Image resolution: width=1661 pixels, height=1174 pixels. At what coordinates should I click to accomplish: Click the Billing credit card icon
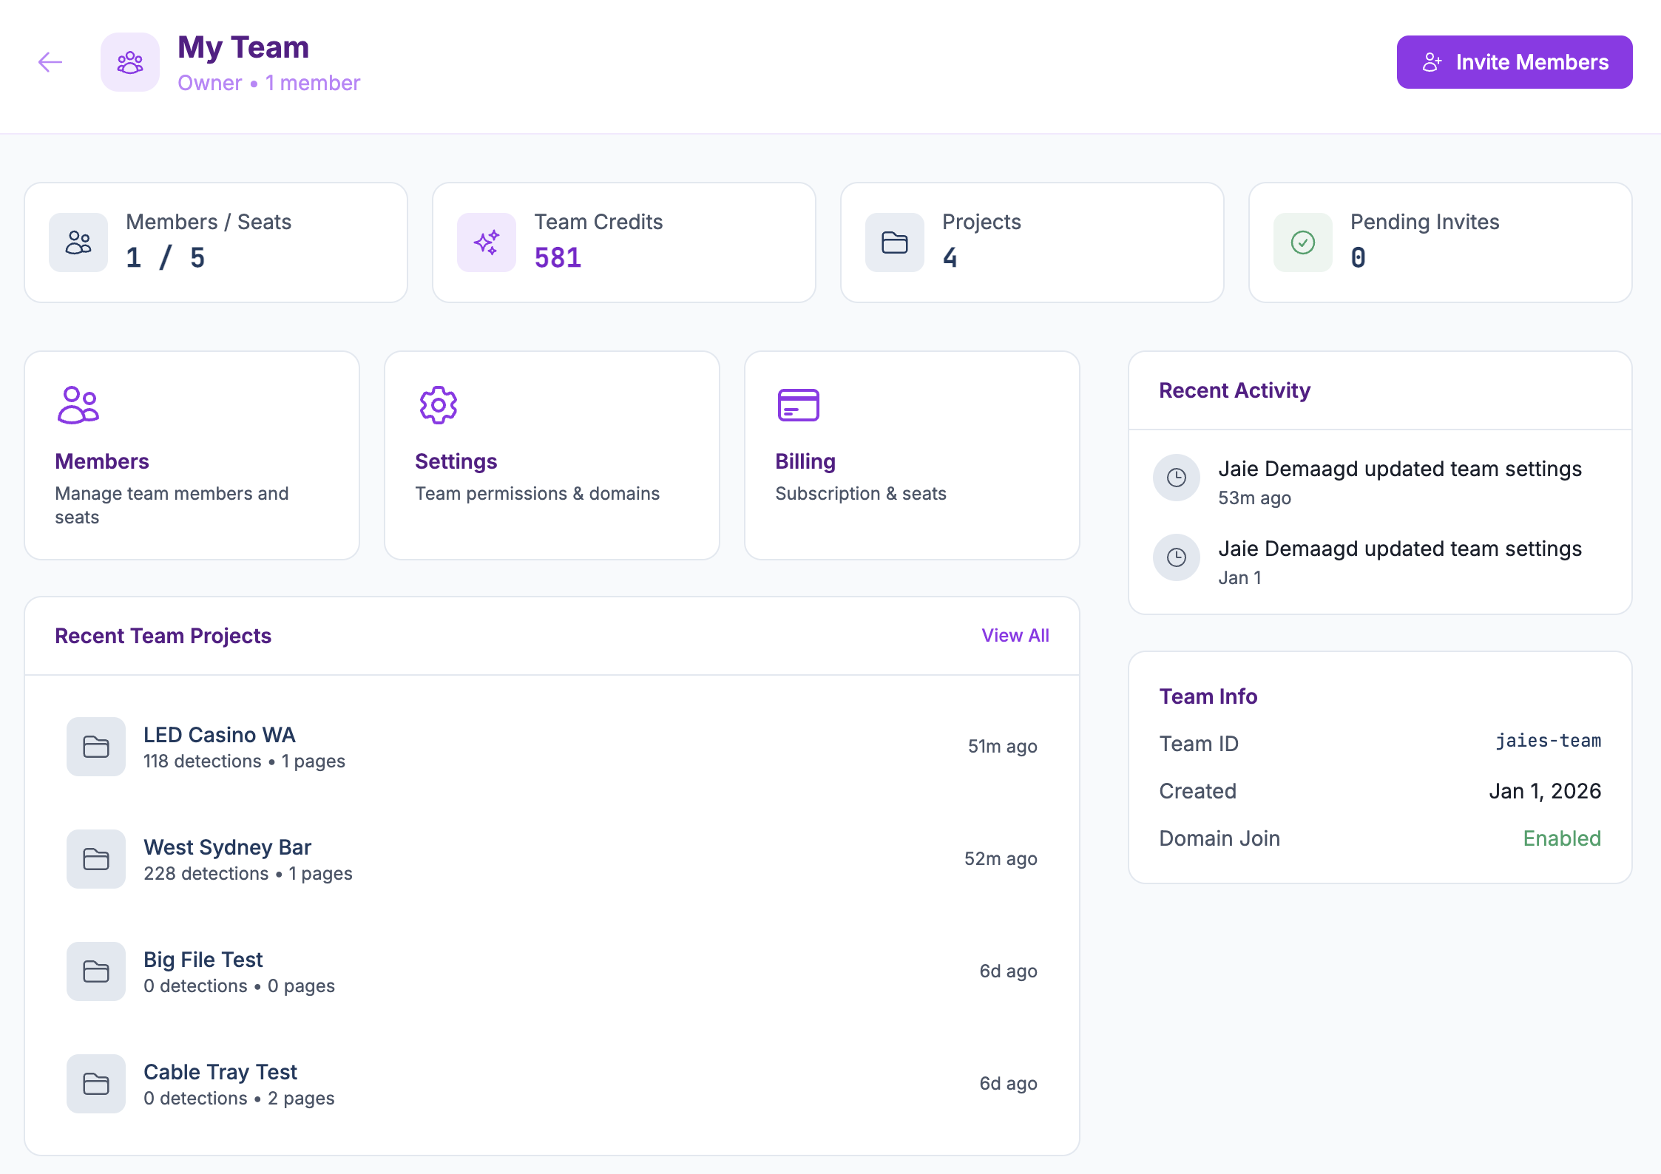coord(799,405)
